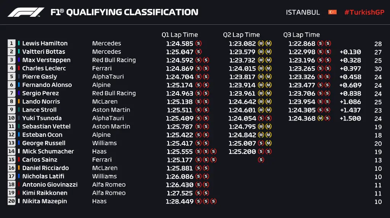
Task: Click the position 20 number box
Action: coord(11,201)
